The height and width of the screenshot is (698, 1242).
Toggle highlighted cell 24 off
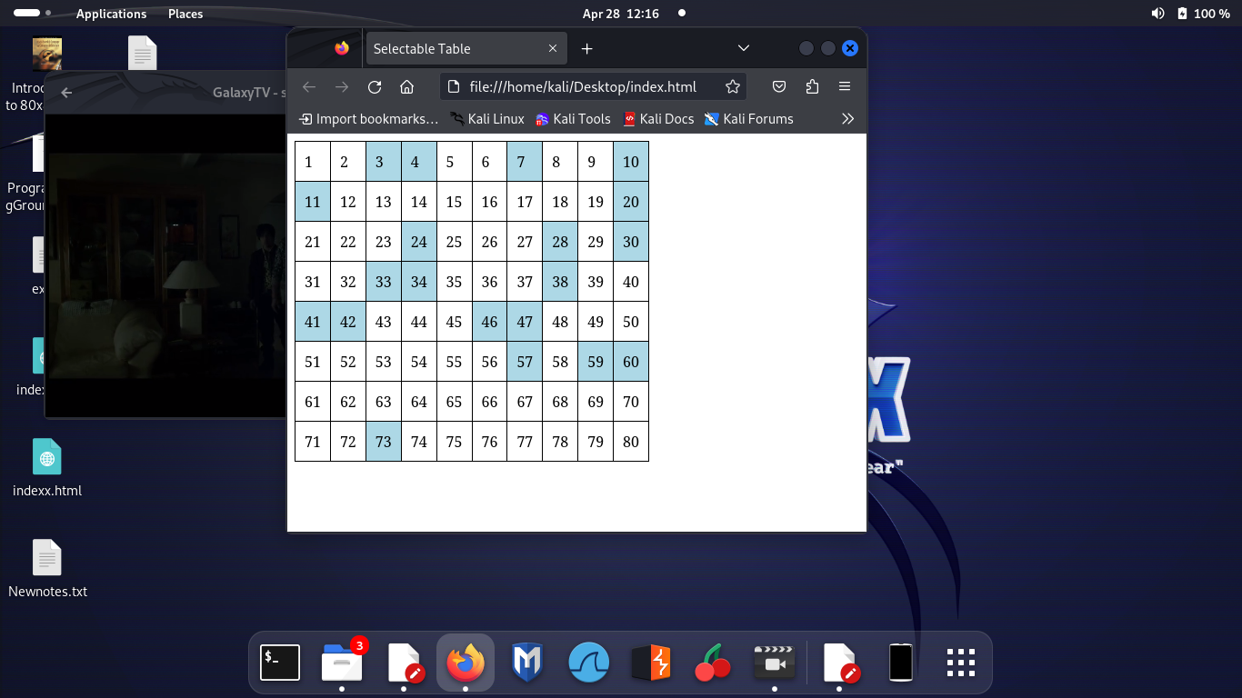tap(418, 242)
